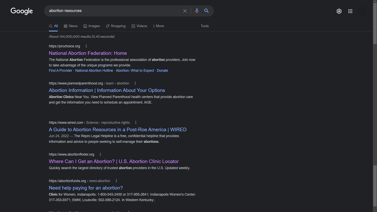Expand the More search categories menu
The height and width of the screenshot is (212, 377).
pos(158,26)
